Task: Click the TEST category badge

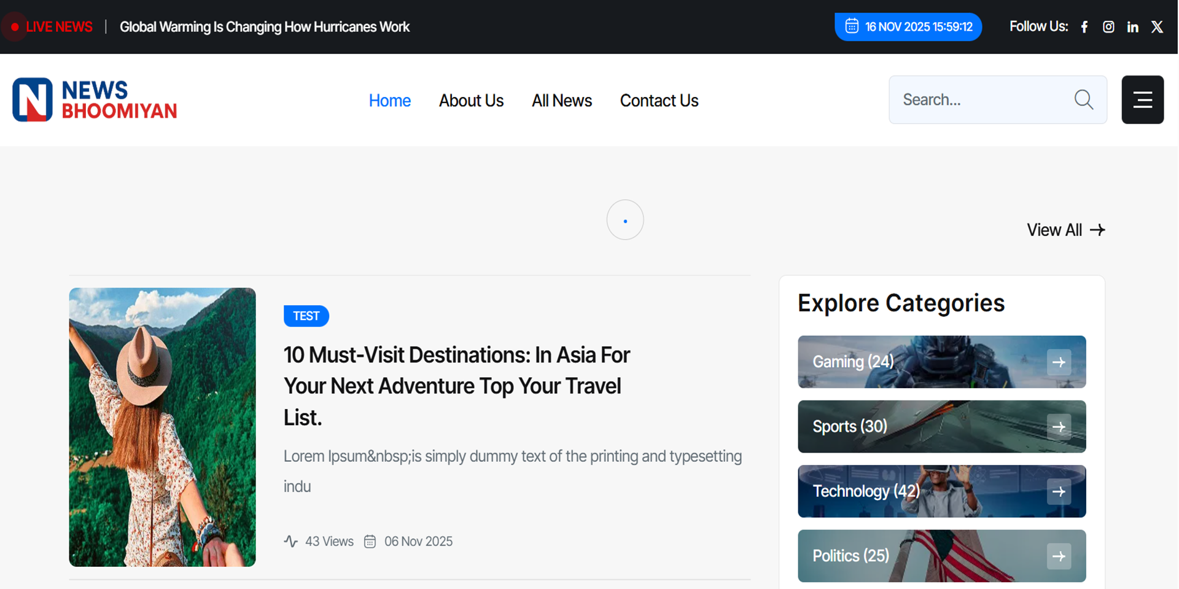Action: pos(306,316)
